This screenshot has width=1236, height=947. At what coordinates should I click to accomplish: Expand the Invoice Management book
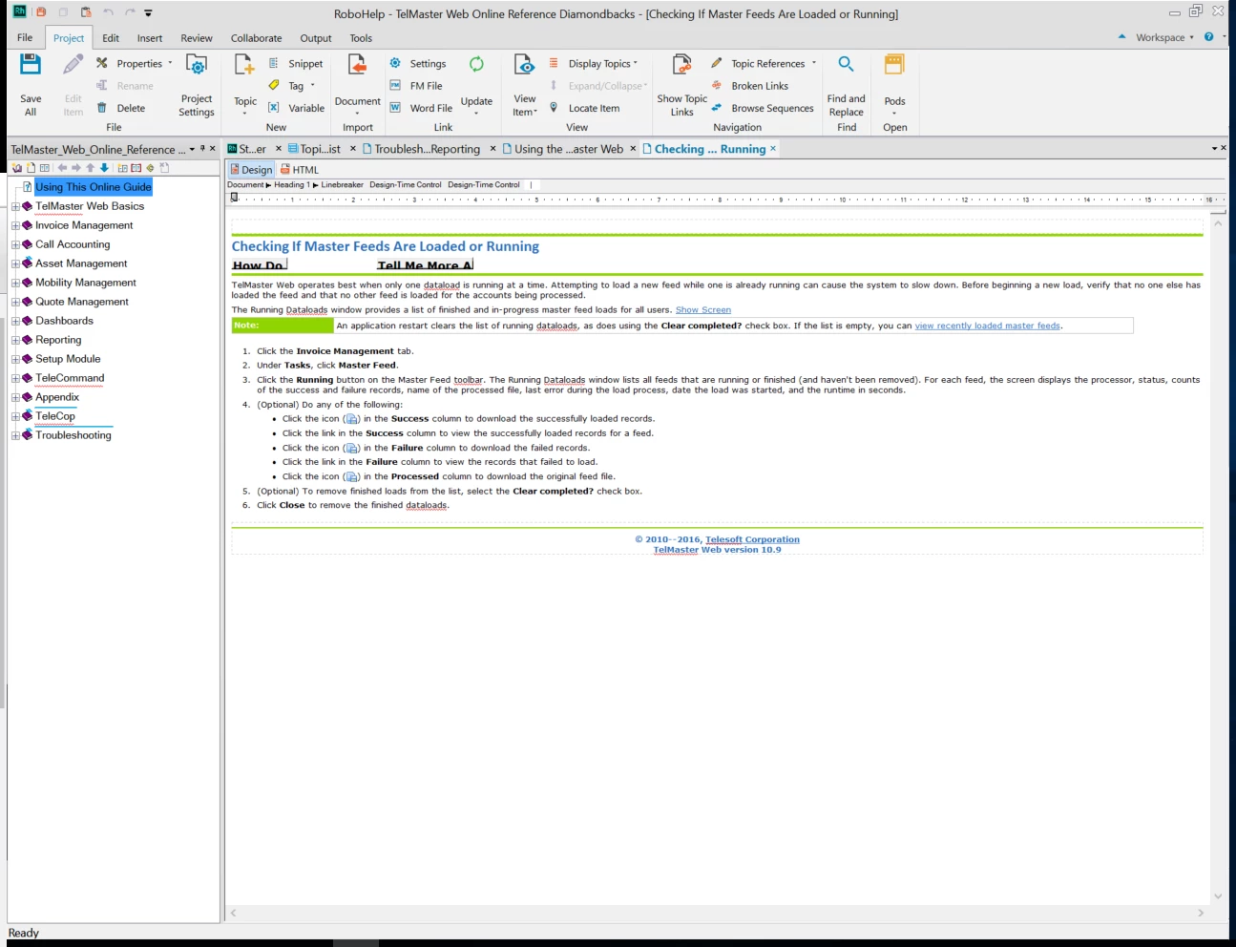pyautogui.click(x=15, y=226)
